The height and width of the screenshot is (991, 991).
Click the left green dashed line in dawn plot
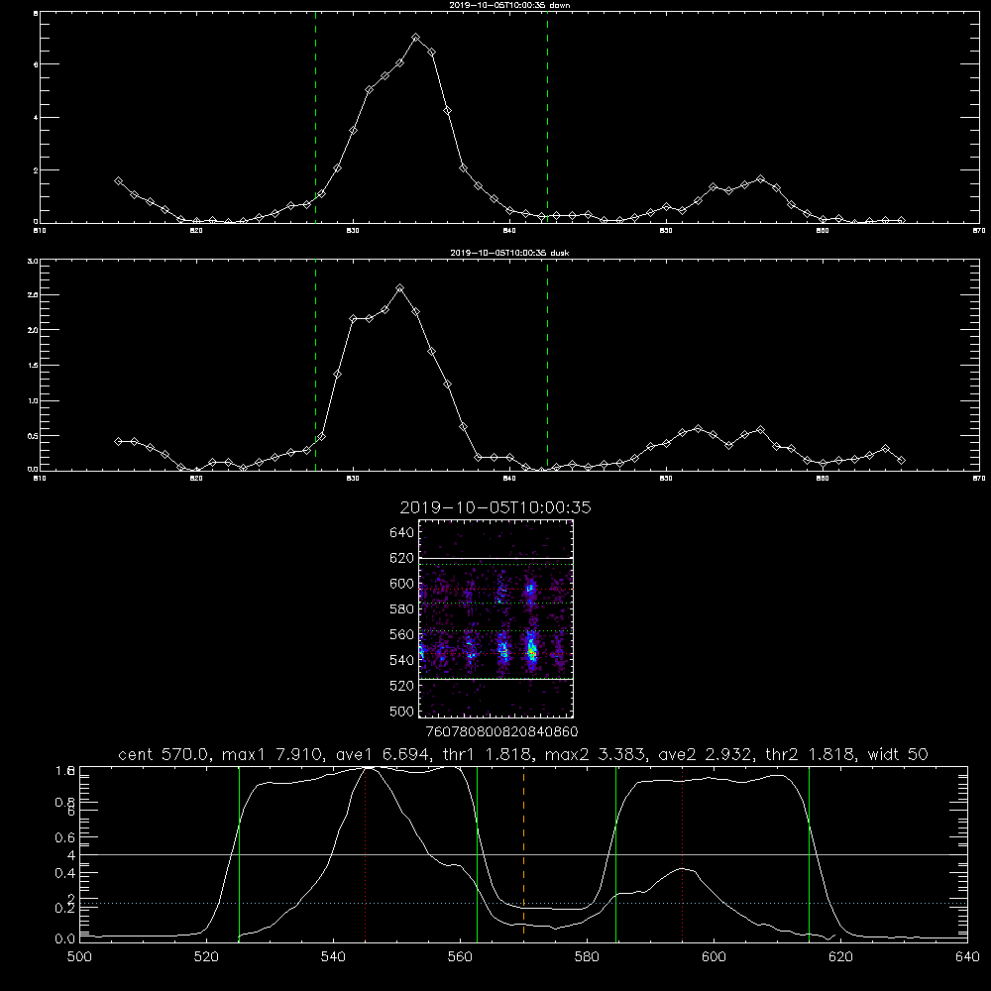pyautogui.click(x=315, y=117)
